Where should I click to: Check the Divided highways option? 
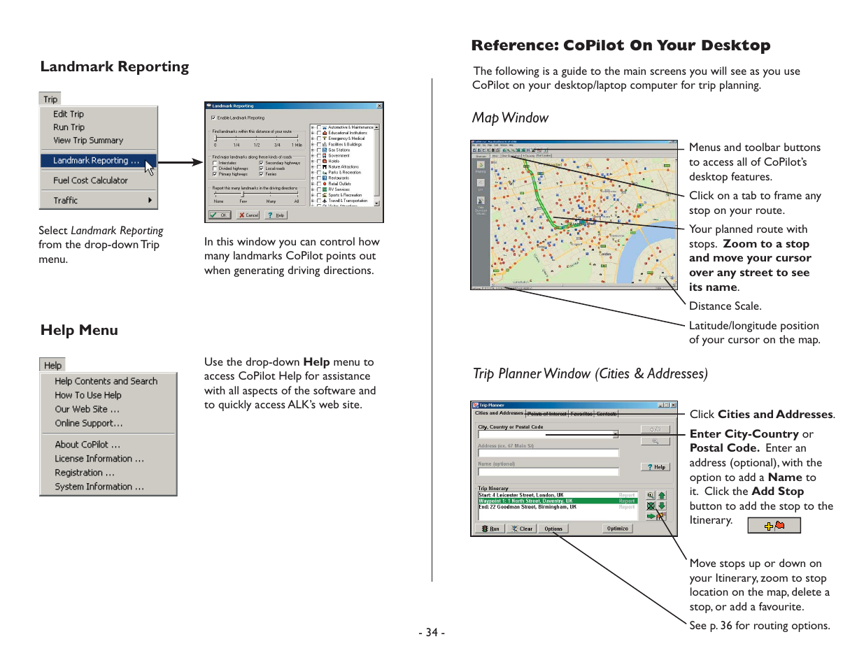pos(215,168)
